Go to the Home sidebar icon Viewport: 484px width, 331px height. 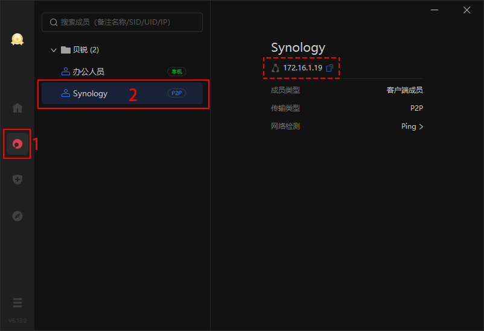18,108
